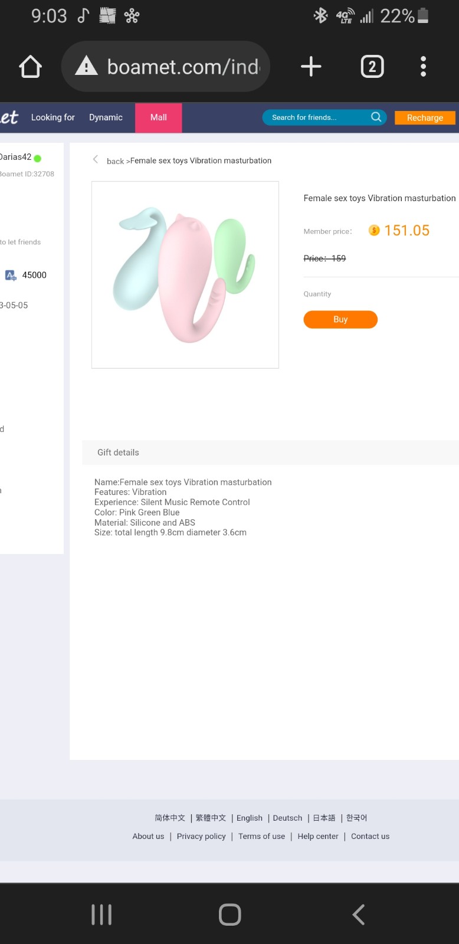Viewport: 459px width, 944px height.
Task: Tap the Android recent apps button
Action: 101,914
